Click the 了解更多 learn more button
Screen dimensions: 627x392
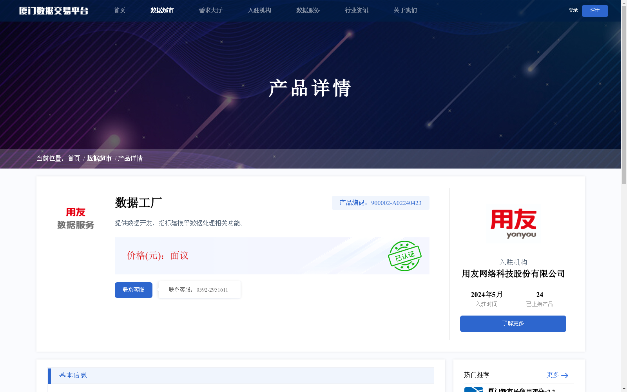(x=513, y=324)
